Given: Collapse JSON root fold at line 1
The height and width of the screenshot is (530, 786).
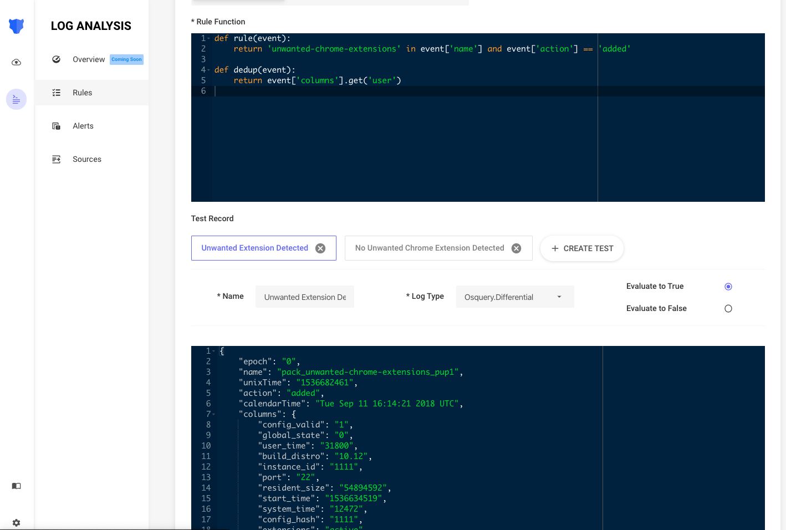Looking at the screenshot, I should pyautogui.click(x=214, y=351).
